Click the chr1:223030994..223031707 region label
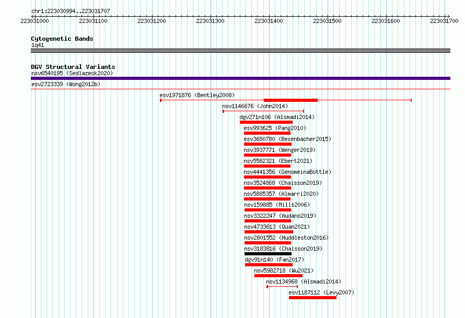The image size is (465, 318). tap(71, 11)
